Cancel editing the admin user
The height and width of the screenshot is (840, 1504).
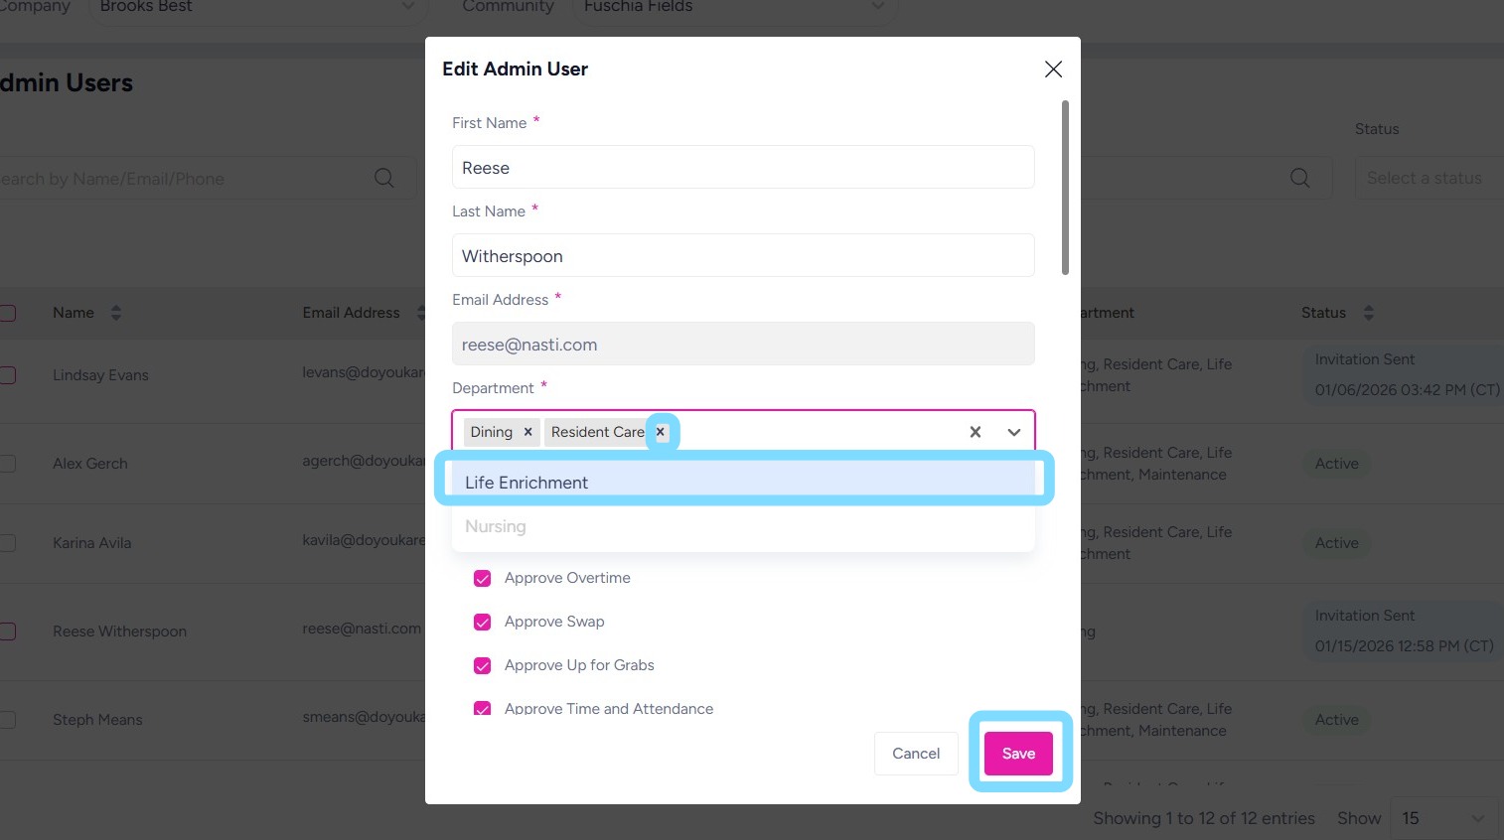[x=915, y=754]
